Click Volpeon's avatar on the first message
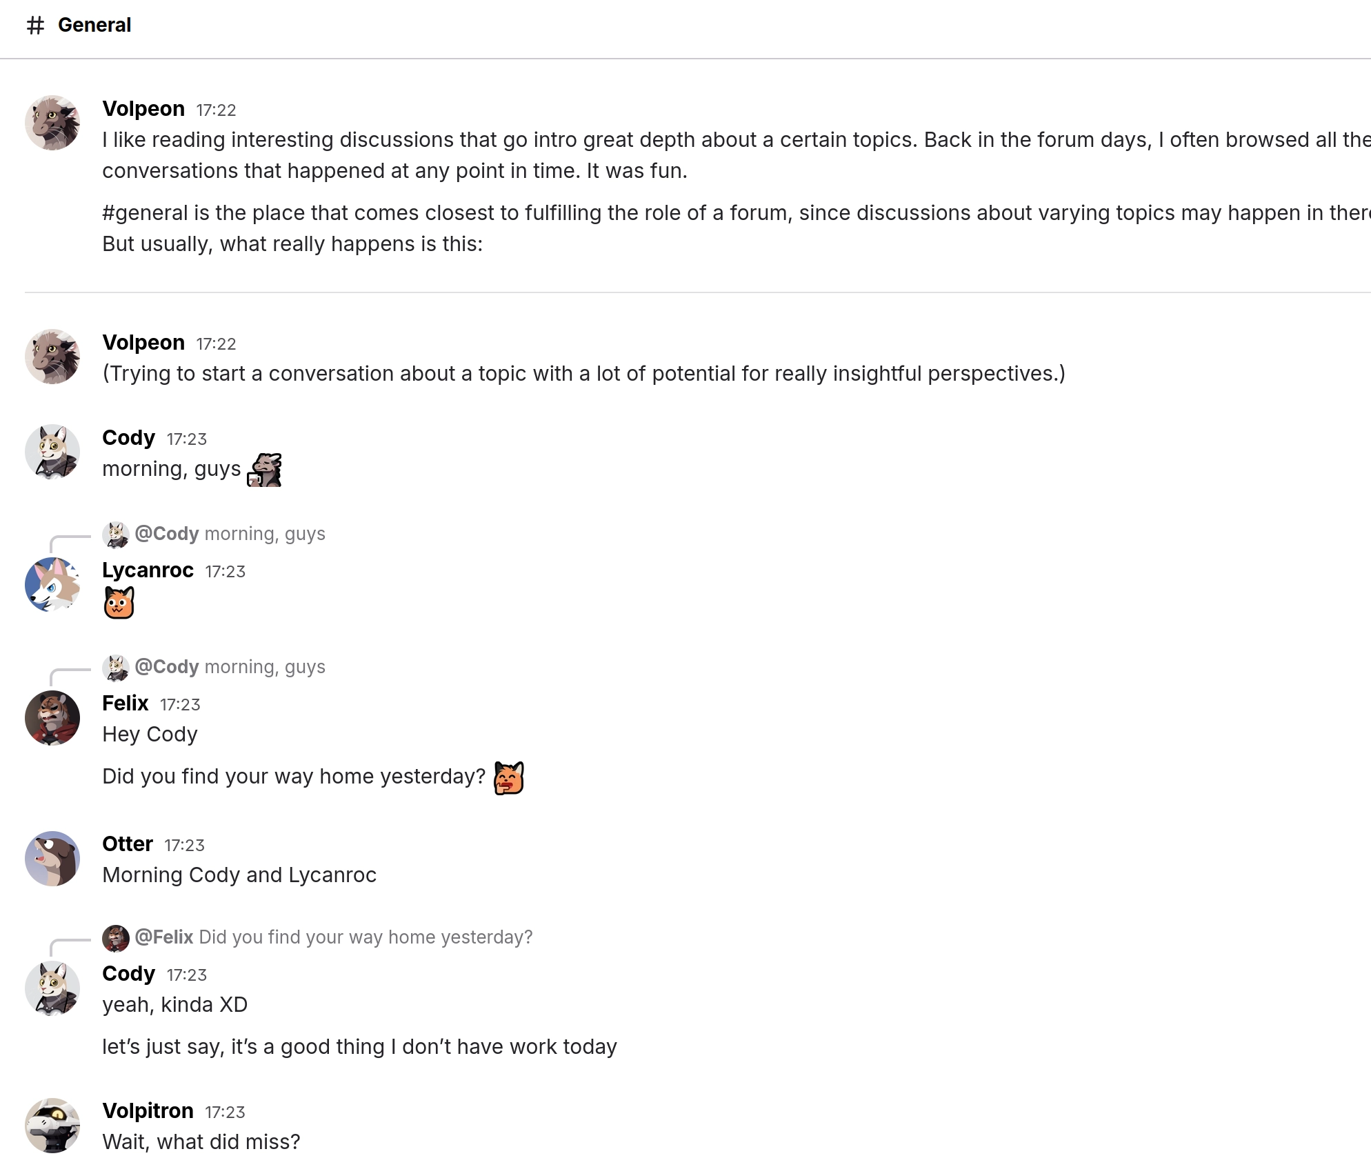Image resolution: width=1371 pixels, height=1167 pixels. coord(52,123)
